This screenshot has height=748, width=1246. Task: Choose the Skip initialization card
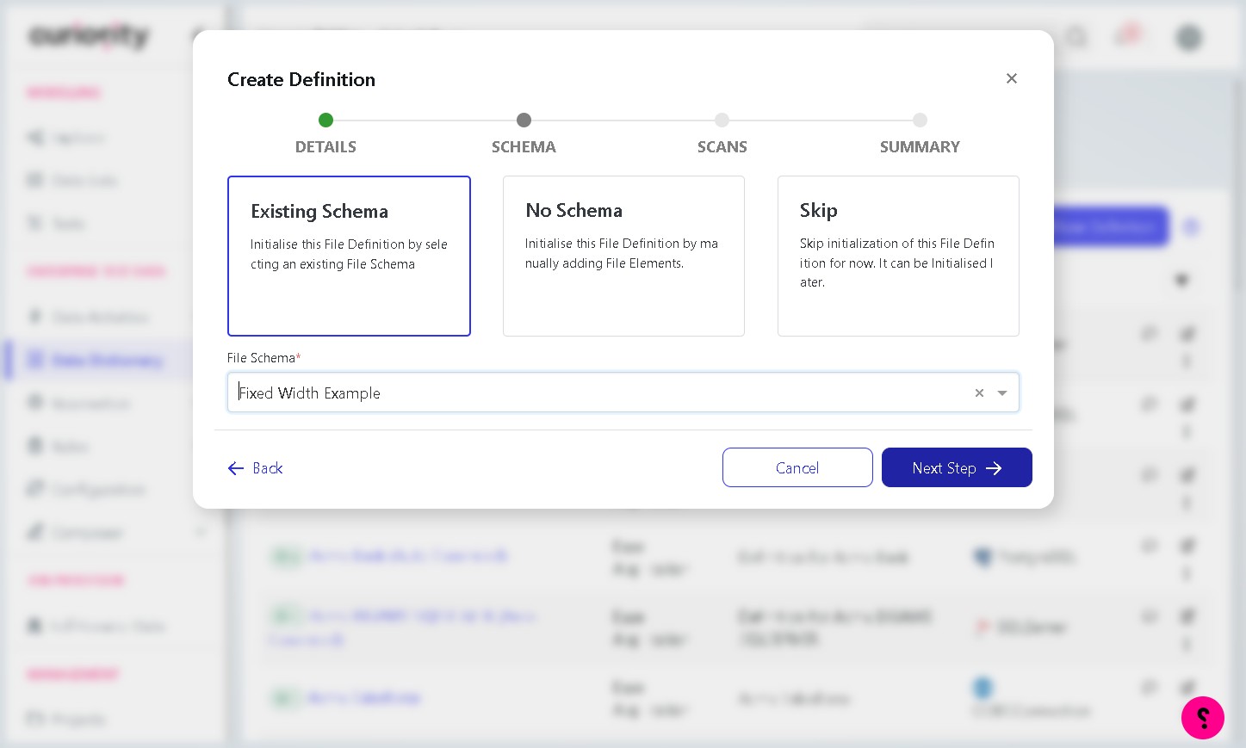pyautogui.click(x=898, y=256)
